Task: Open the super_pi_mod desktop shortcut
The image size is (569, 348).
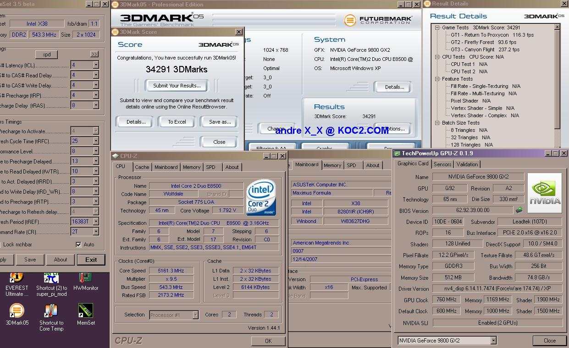Action: pyautogui.click(x=51, y=278)
